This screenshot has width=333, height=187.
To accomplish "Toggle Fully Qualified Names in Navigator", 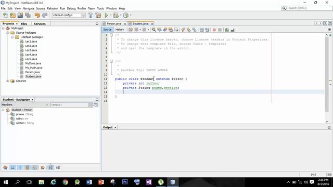I will pyautogui.click(x=43, y=167).
